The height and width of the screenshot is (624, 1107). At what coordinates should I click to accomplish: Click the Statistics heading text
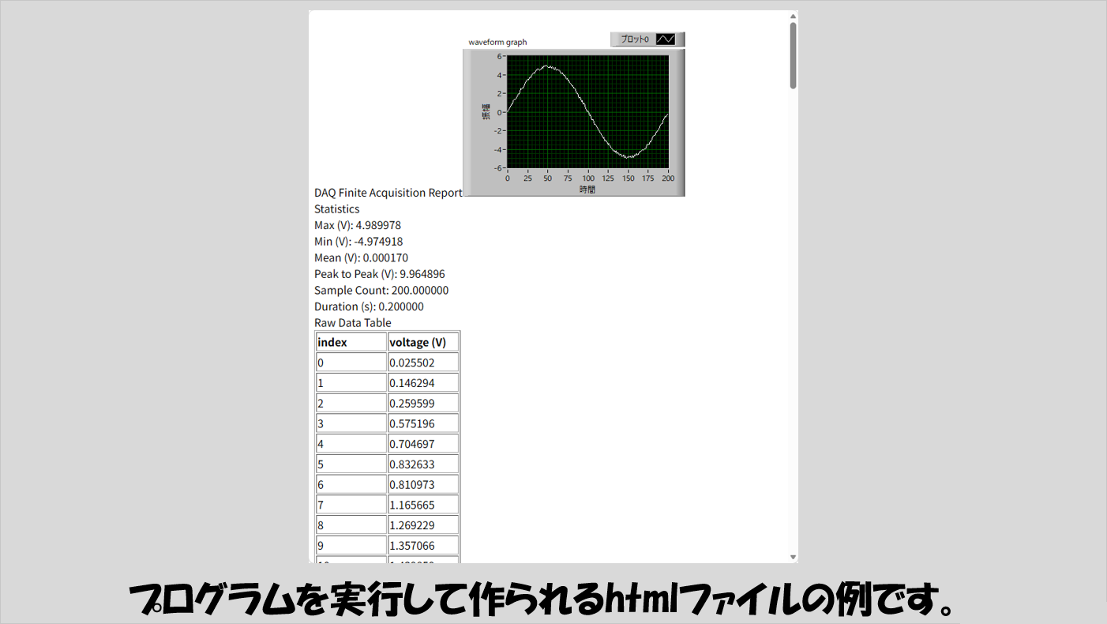(336, 209)
